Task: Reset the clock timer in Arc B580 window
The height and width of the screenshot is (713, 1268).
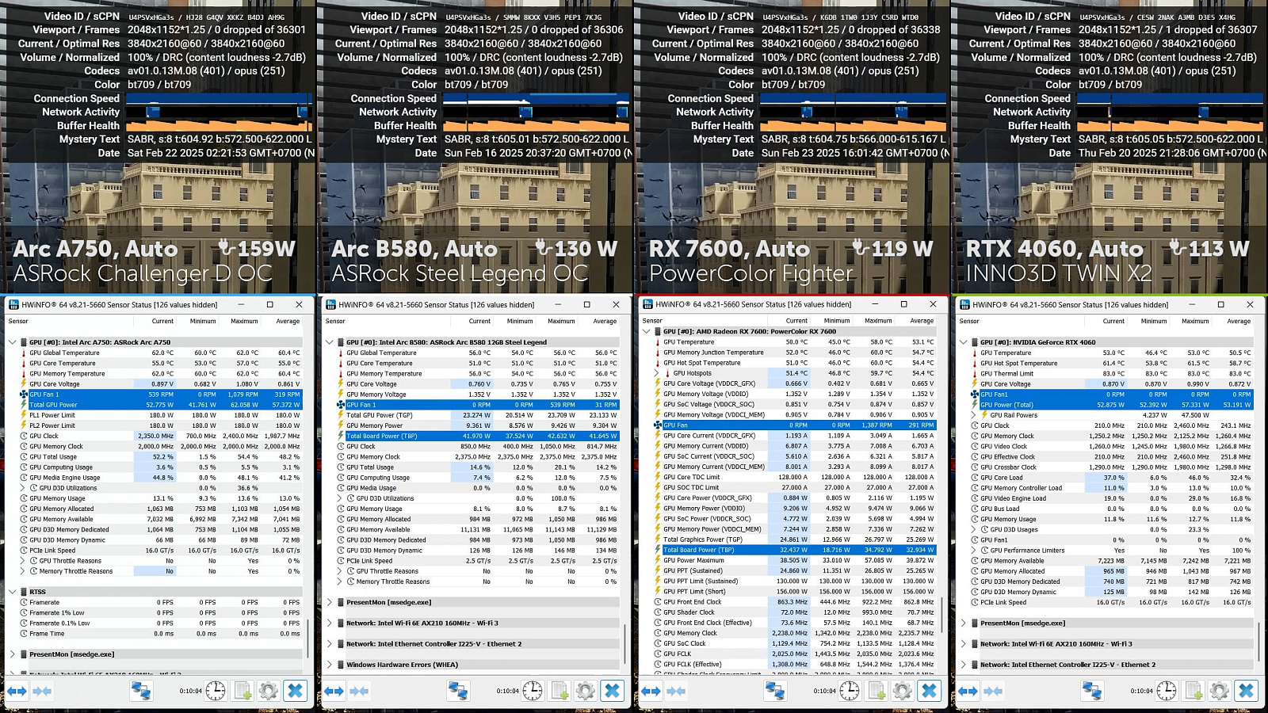Action: tap(533, 691)
